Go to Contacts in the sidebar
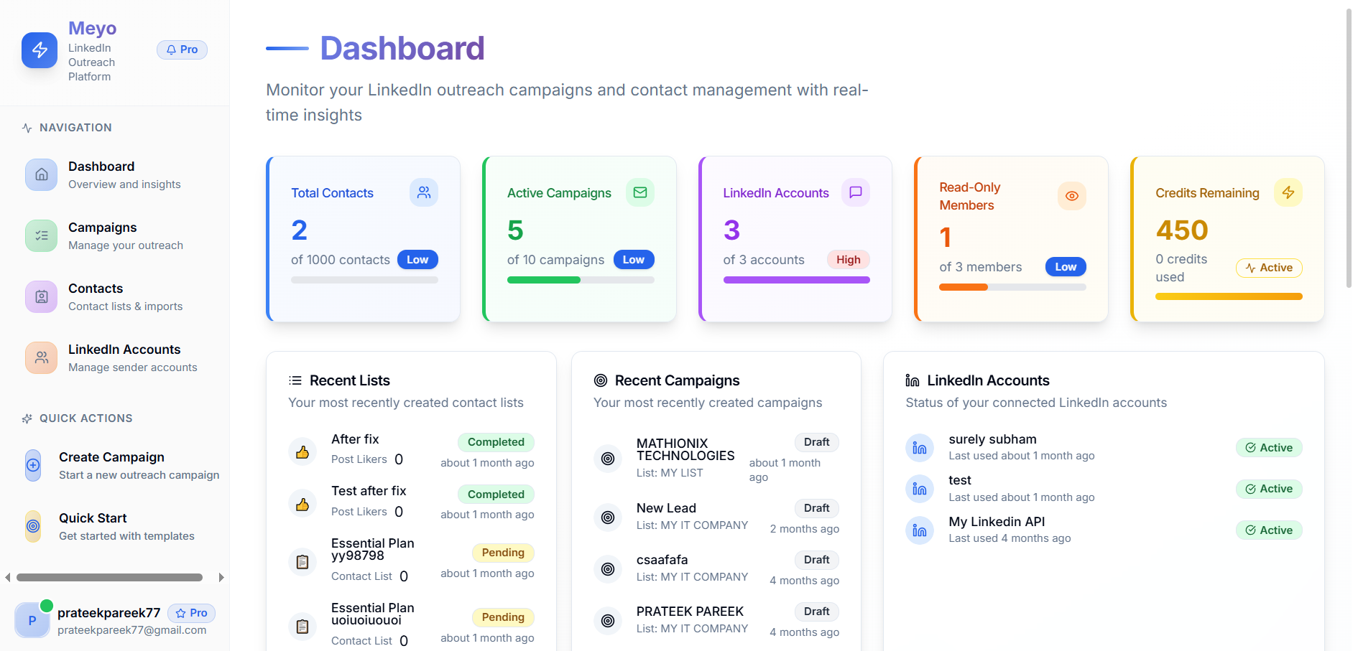The image size is (1358, 651). point(96,296)
